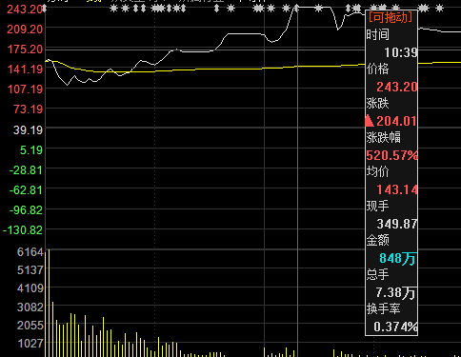The height and width of the screenshot is (357, 461).
Task: Click the 7.38万 total volume value
Action: [x=395, y=292]
